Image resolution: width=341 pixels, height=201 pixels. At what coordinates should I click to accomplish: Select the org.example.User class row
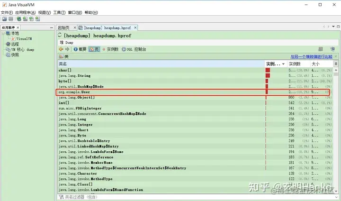tap(195, 92)
